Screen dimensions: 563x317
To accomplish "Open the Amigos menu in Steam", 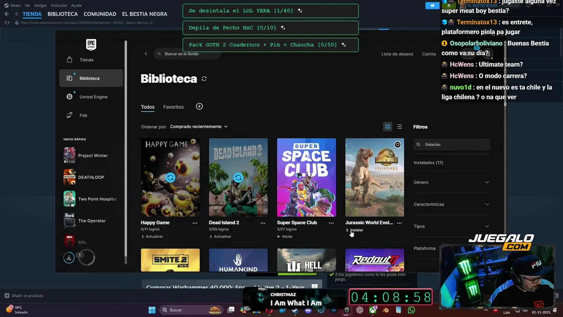I will coord(40,5).
